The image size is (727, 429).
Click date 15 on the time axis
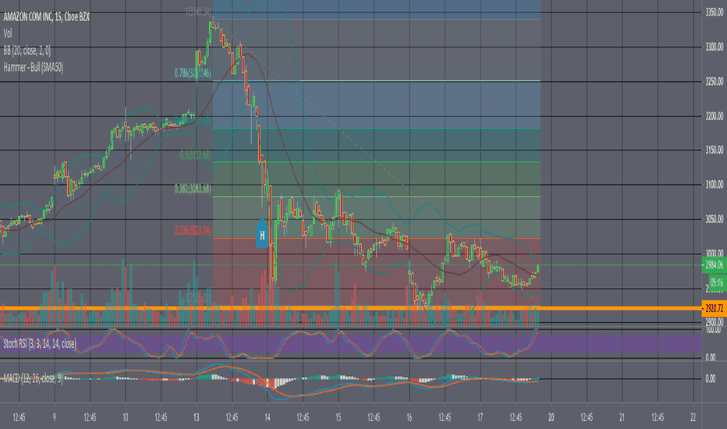coord(339,418)
